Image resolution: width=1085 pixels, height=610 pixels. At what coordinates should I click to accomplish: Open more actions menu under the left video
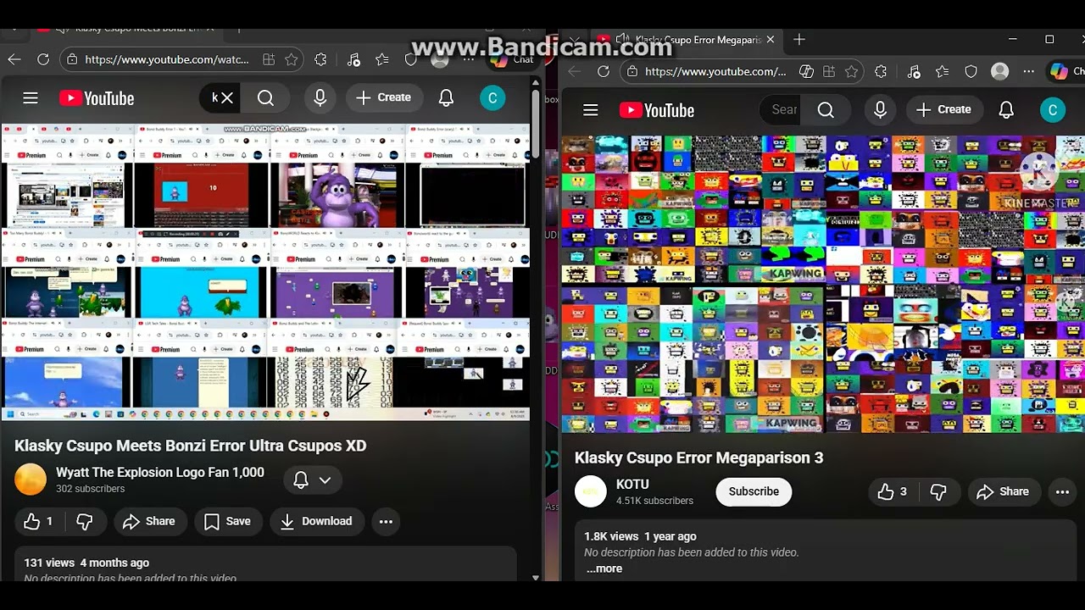(x=386, y=522)
